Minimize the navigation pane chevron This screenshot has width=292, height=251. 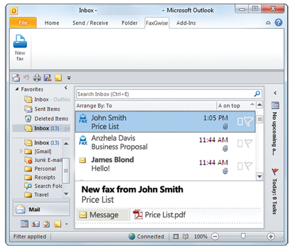pyautogui.click(x=66, y=88)
